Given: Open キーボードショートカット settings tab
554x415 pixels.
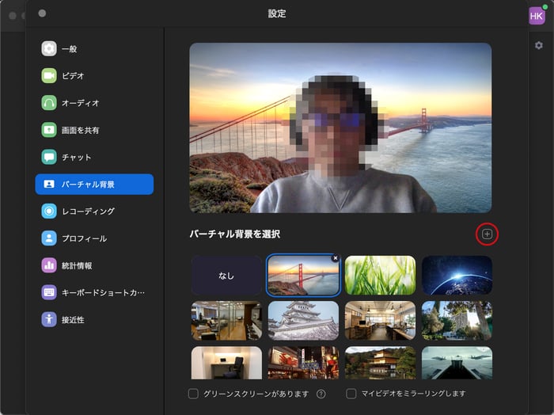Looking at the screenshot, I should click(94, 292).
